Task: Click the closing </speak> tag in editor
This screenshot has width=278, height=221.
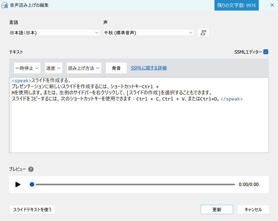Action: tap(231, 99)
